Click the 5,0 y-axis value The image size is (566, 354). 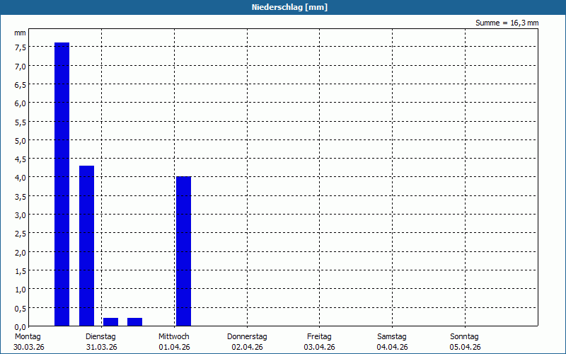21,140
